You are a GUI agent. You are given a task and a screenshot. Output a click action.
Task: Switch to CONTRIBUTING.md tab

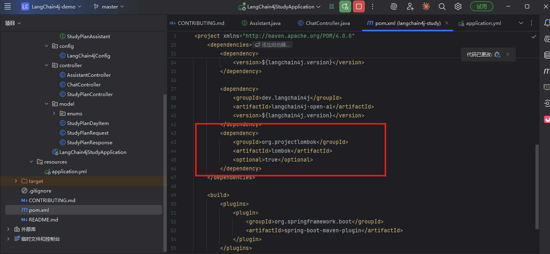click(x=197, y=23)
